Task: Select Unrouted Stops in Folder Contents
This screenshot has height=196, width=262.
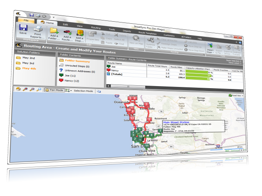Action: pos(77,65)
